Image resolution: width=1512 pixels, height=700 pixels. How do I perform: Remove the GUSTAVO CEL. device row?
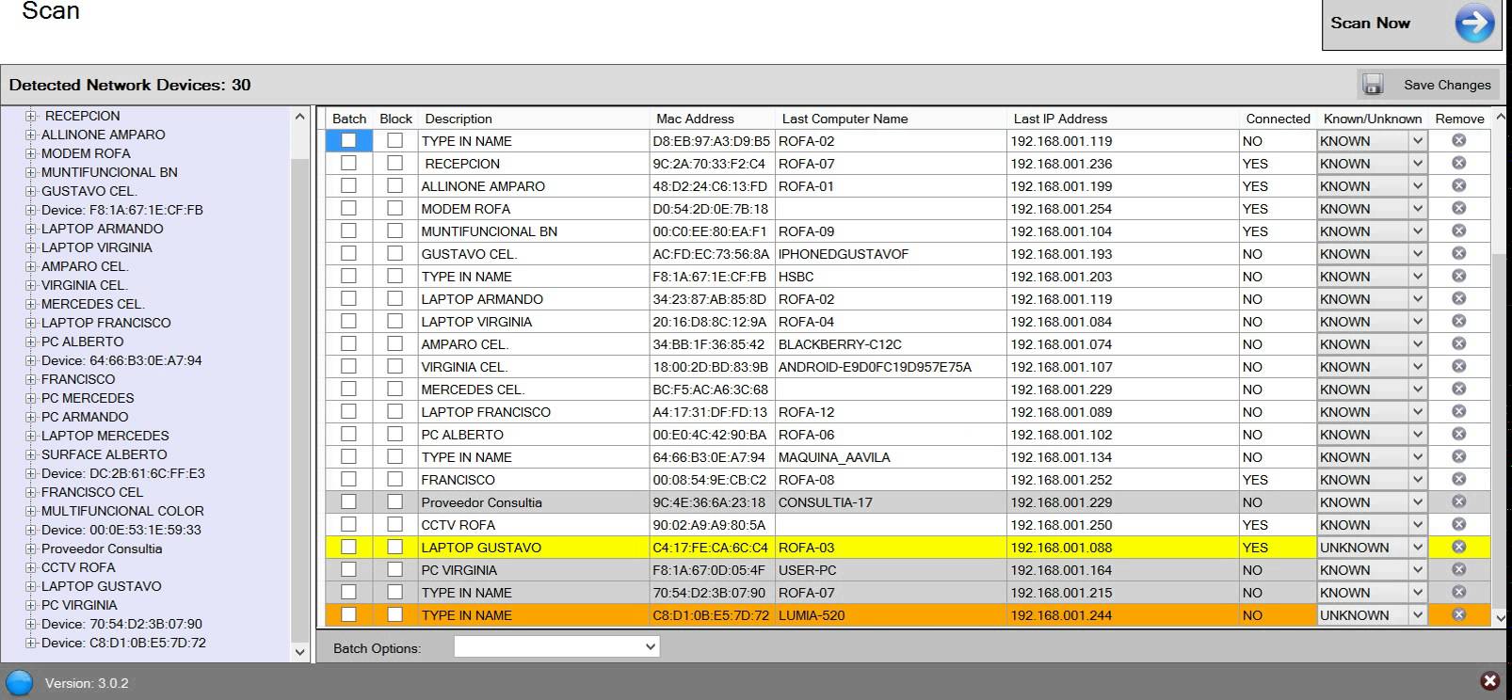tap(1458, 254)
